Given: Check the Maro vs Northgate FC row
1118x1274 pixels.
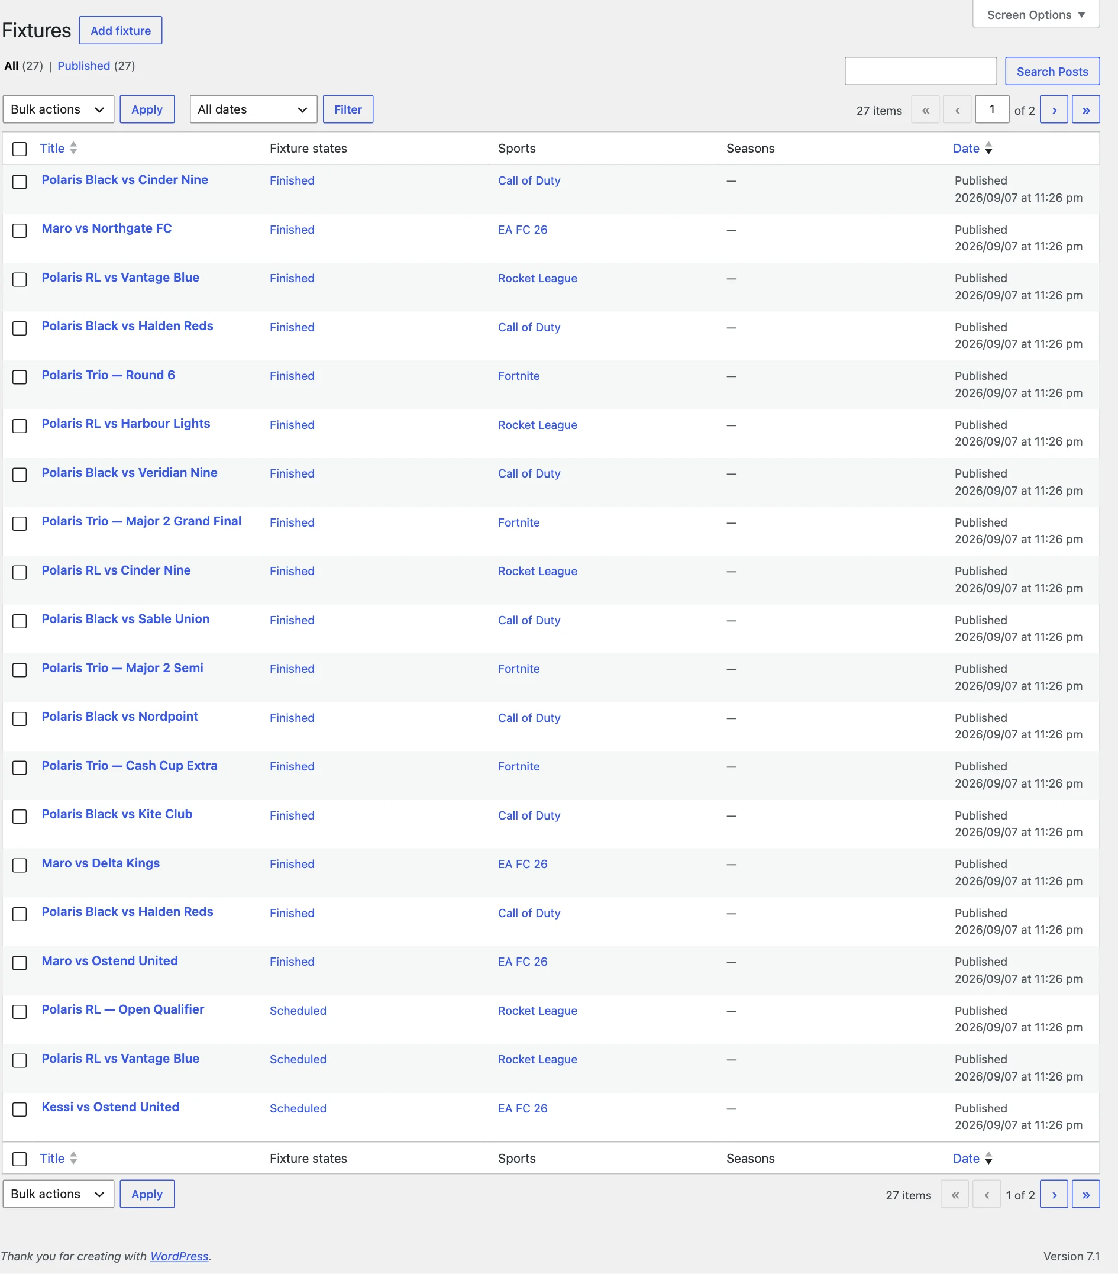Looking at the screenshot, I should tap(20, 231).
